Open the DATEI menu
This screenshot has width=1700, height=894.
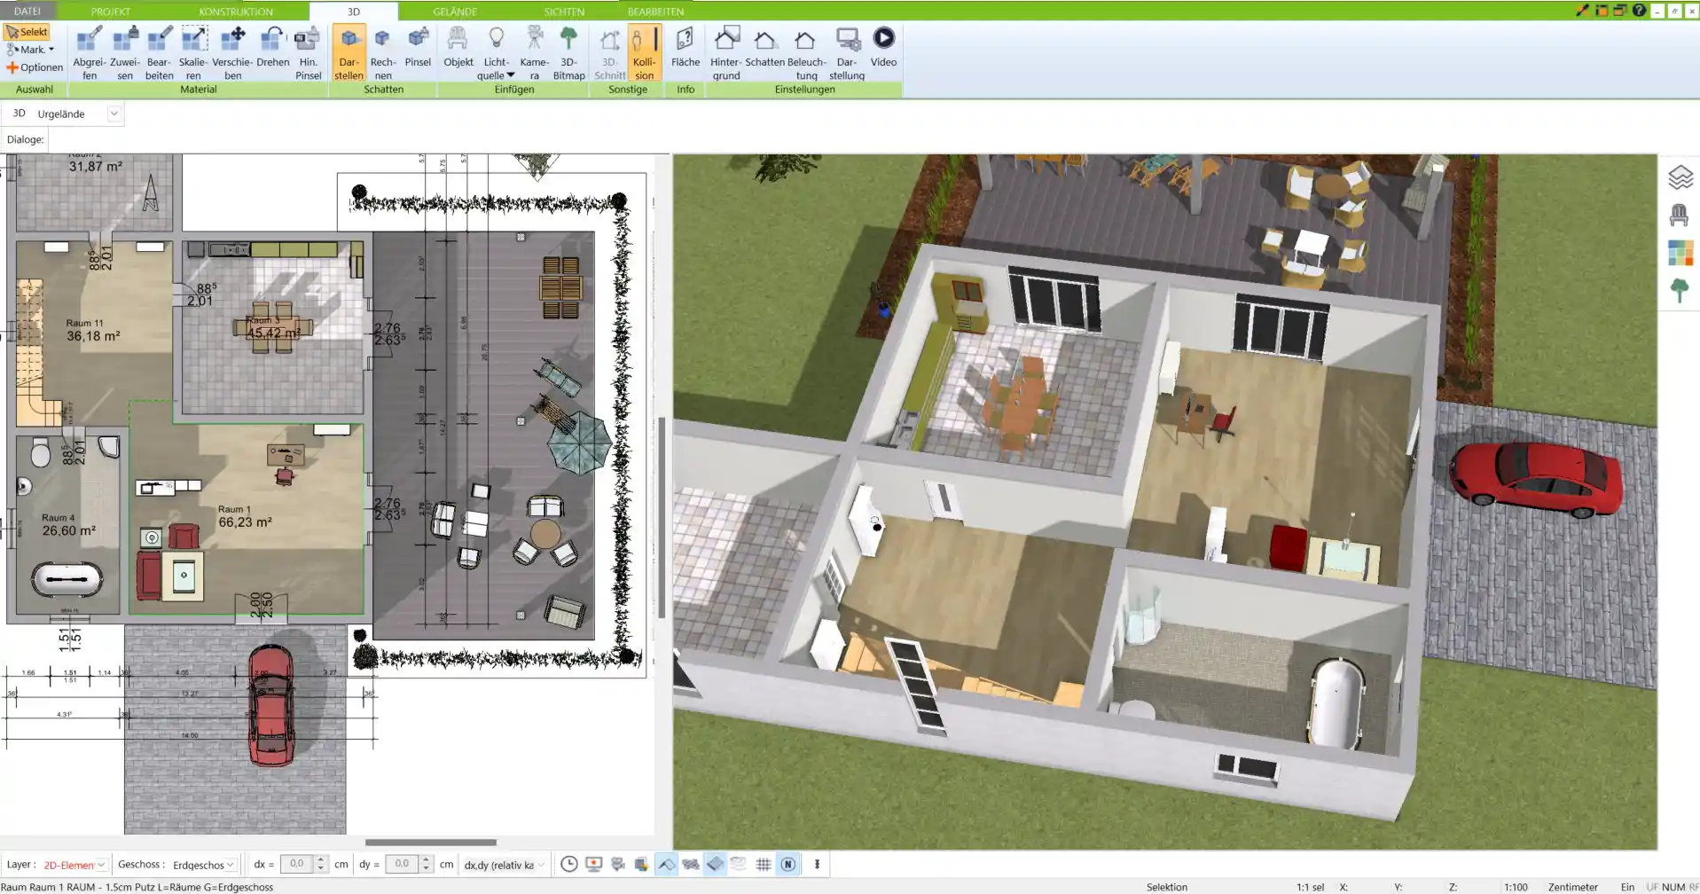click(x=27, y=11)
